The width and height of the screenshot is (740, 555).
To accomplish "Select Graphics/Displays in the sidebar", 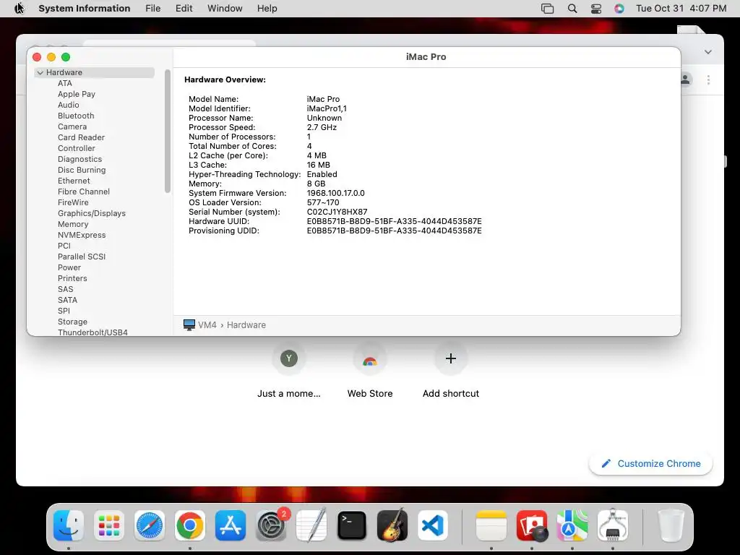I will 92,213.
